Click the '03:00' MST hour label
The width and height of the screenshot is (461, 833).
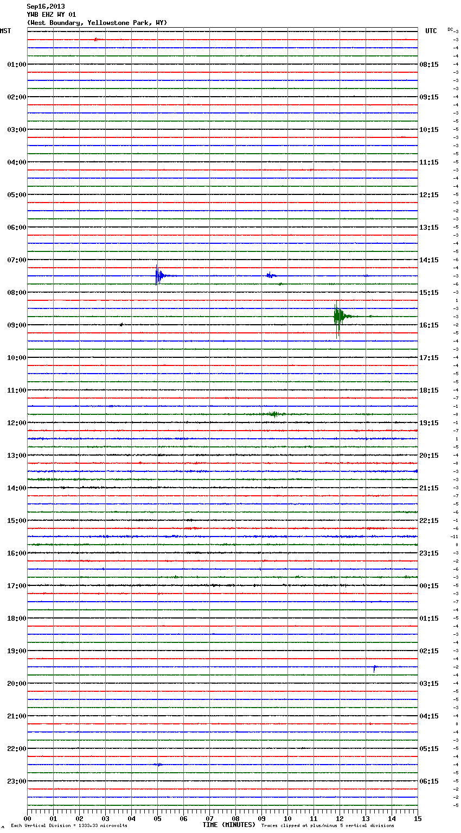coord(16,130)
